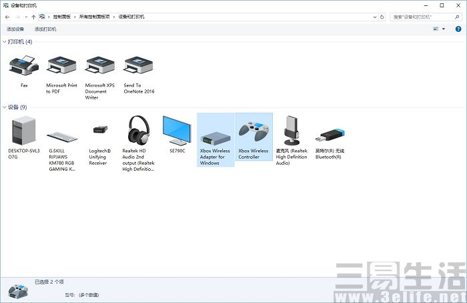Expand the arrow after 所有控制面板项 breadcrumb
Viewport: 467px width, 303px height.
(x=114, y=17)
